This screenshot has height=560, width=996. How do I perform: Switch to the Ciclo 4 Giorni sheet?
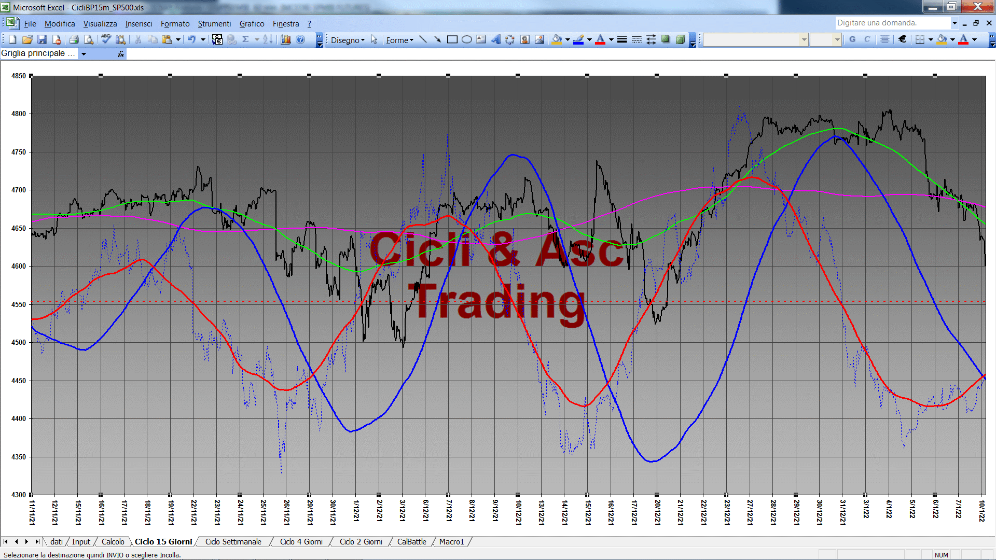point(301,541)
